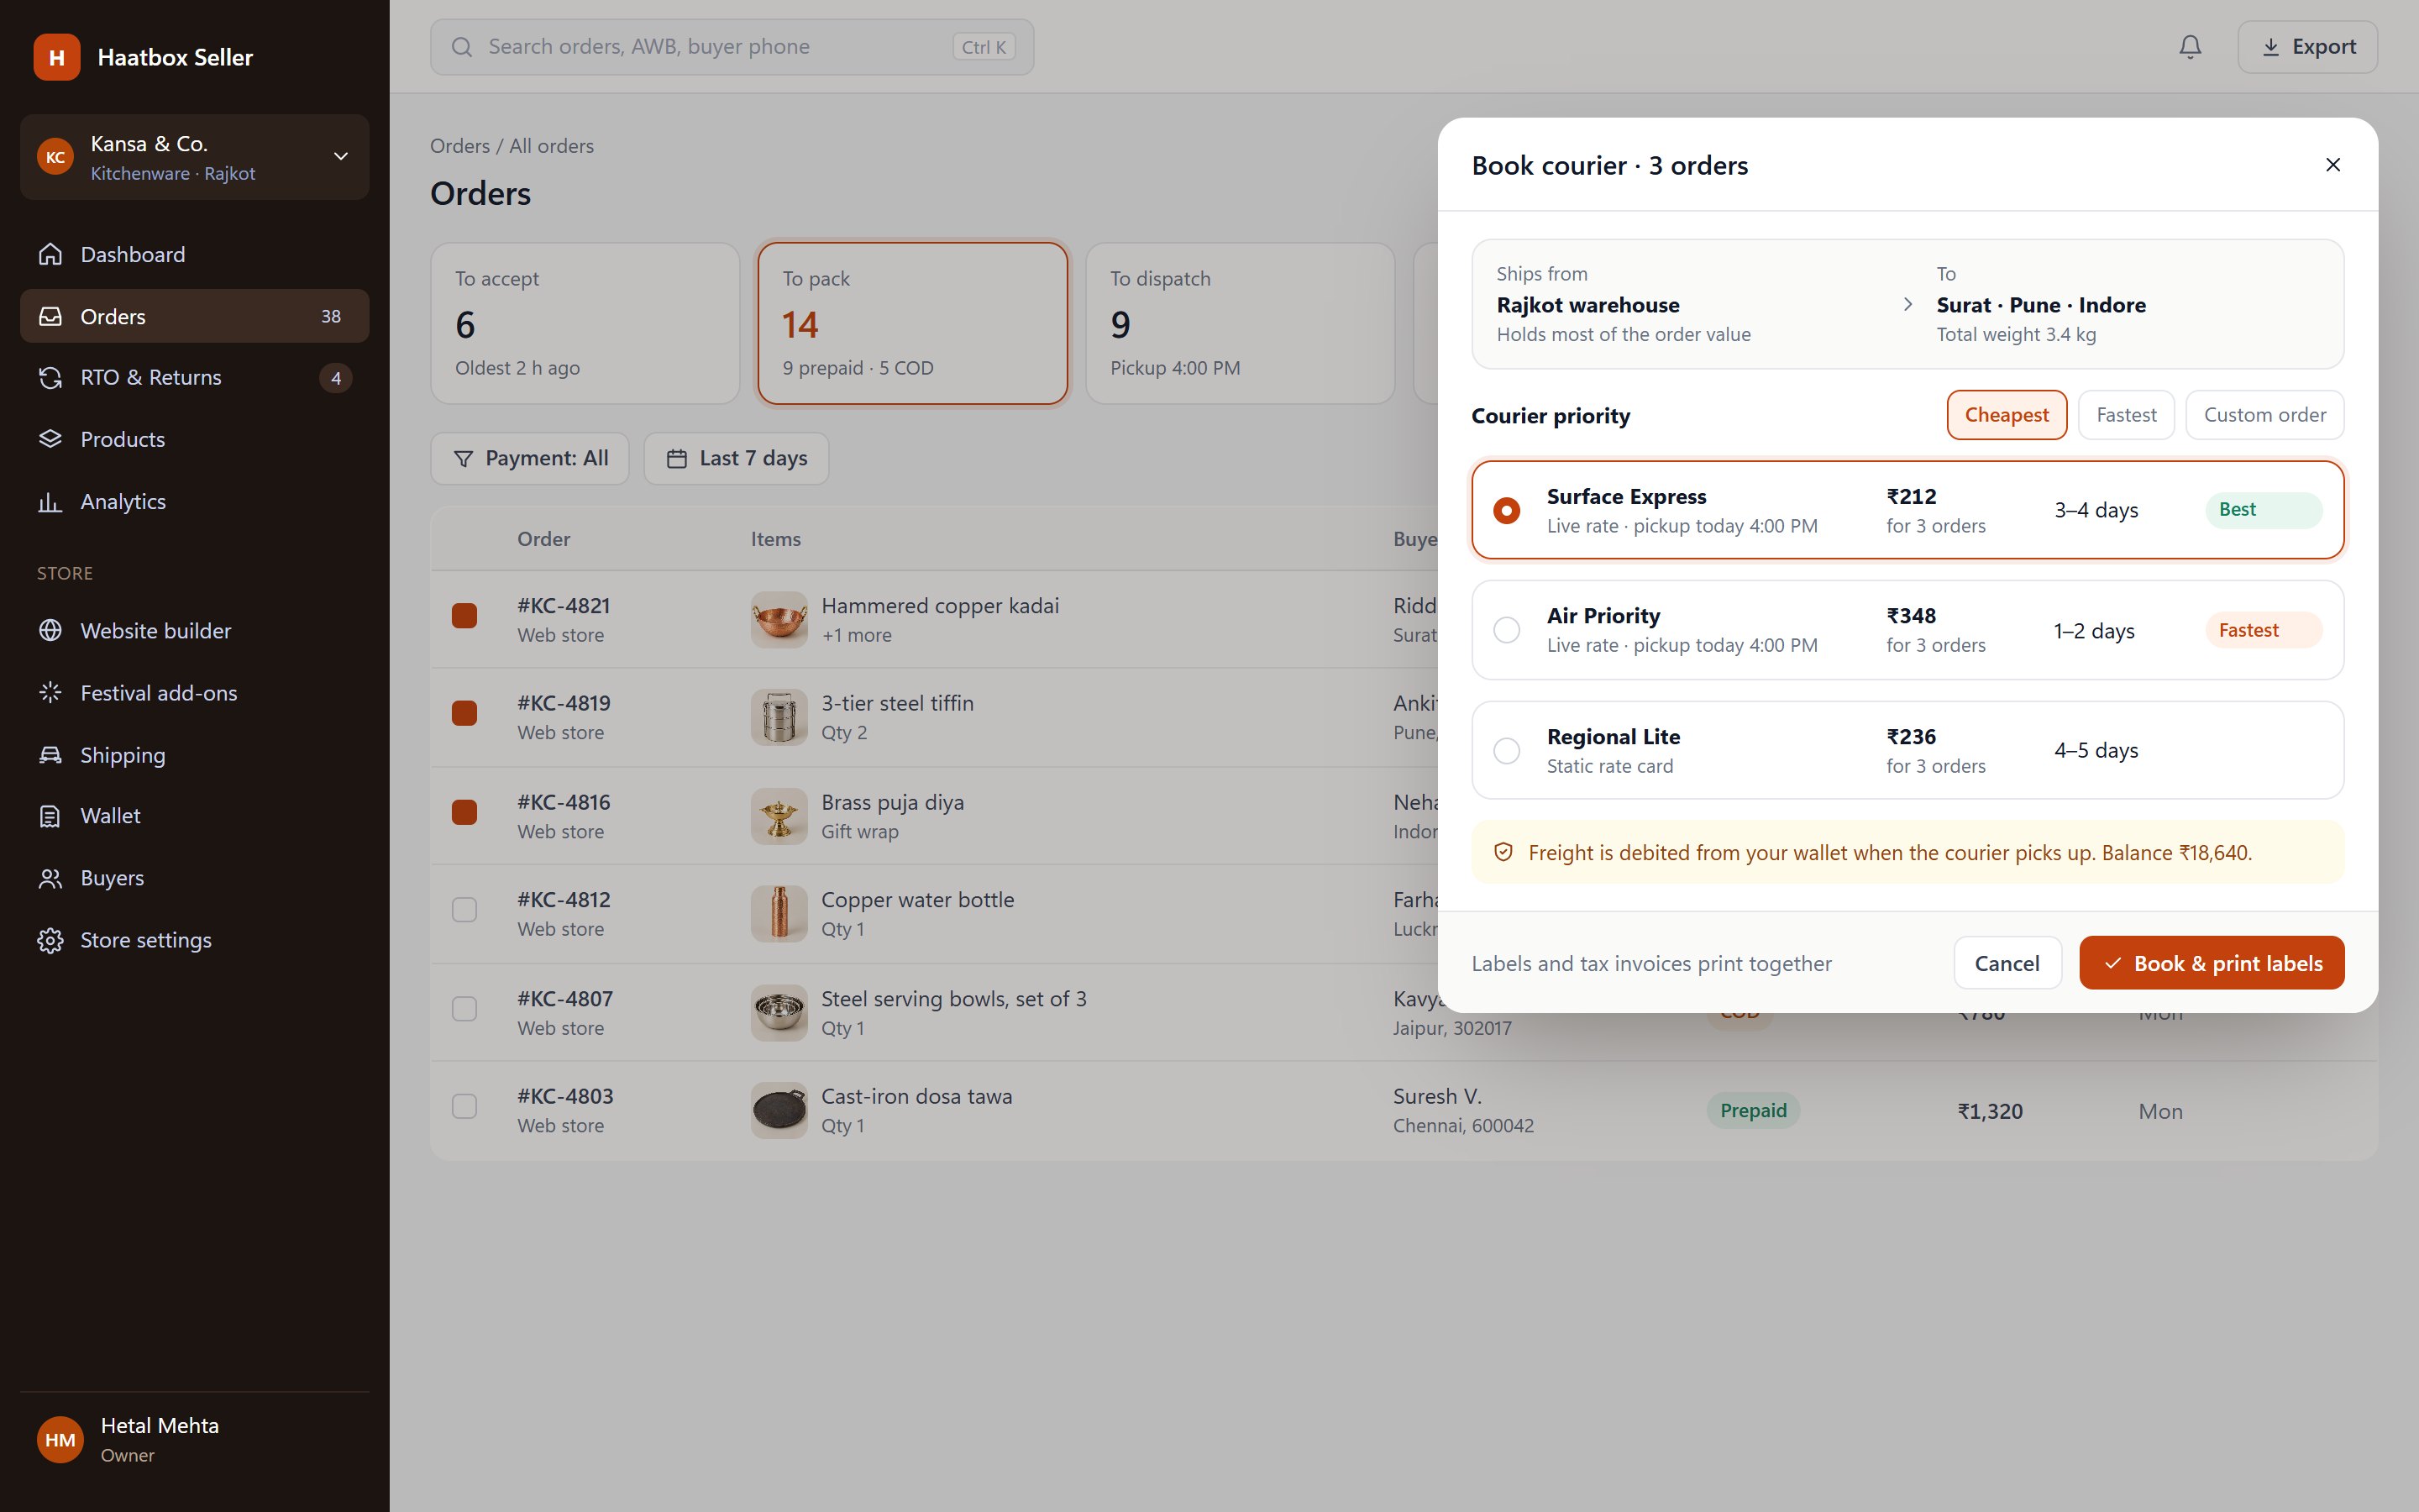The height and width of the screenshot is (1512, 2419).
Task: Click the Export button
Action: click(x=2307, y=47)
